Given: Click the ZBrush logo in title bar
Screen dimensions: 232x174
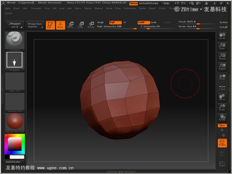Looking at the screenshot, I should pyautogui.click(x=3, y=3).
